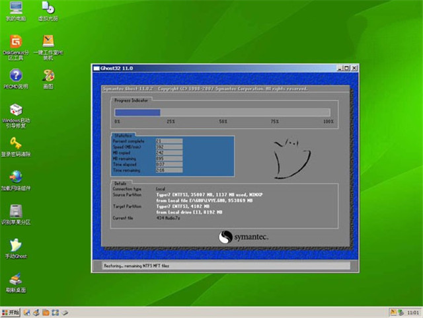Viewport: 423px width, 318px height.
Task: Click the Symantec logo in Ghost
Action: pyautogui.click(x=243, y=236)
